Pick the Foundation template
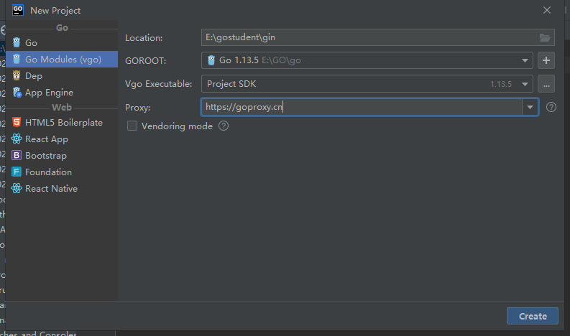The image size is (570, 336). pos(62,172)
